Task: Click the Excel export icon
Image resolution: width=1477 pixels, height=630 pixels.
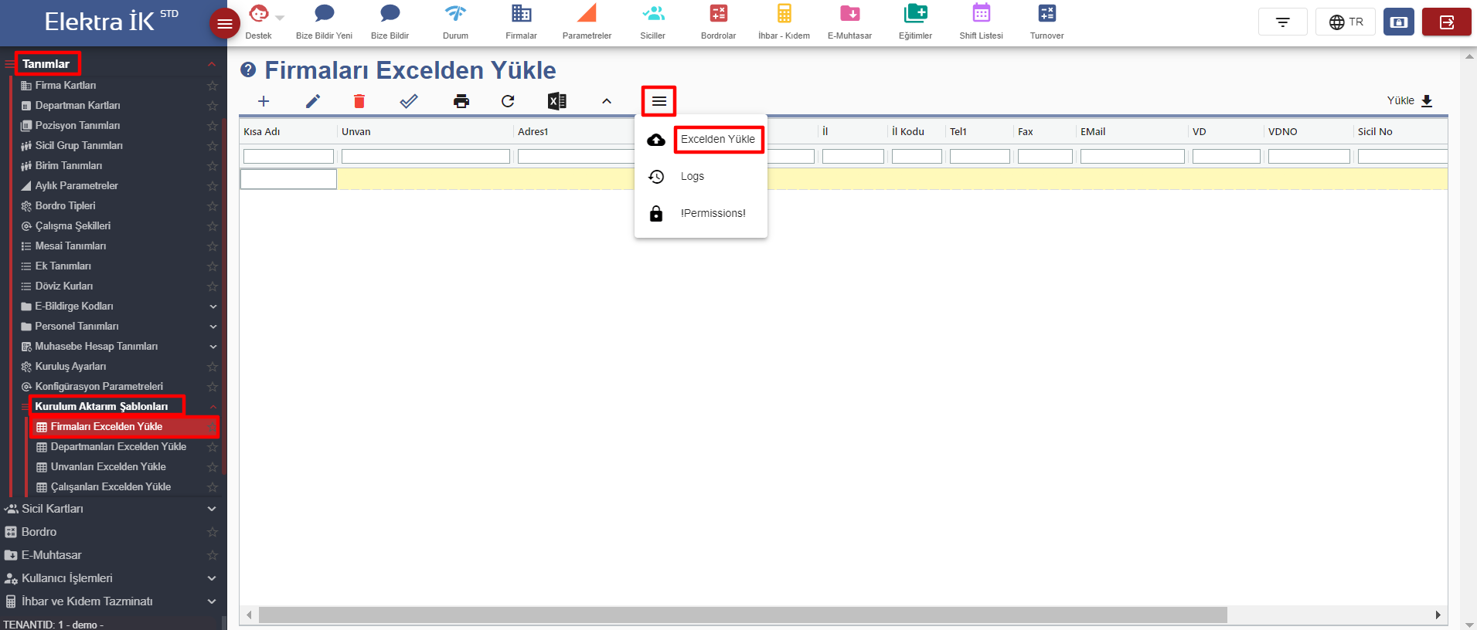Action: [x=556, y=101]
